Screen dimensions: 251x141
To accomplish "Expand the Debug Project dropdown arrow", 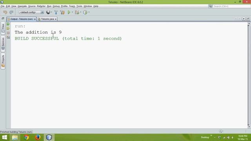I will tap(81, 12).
